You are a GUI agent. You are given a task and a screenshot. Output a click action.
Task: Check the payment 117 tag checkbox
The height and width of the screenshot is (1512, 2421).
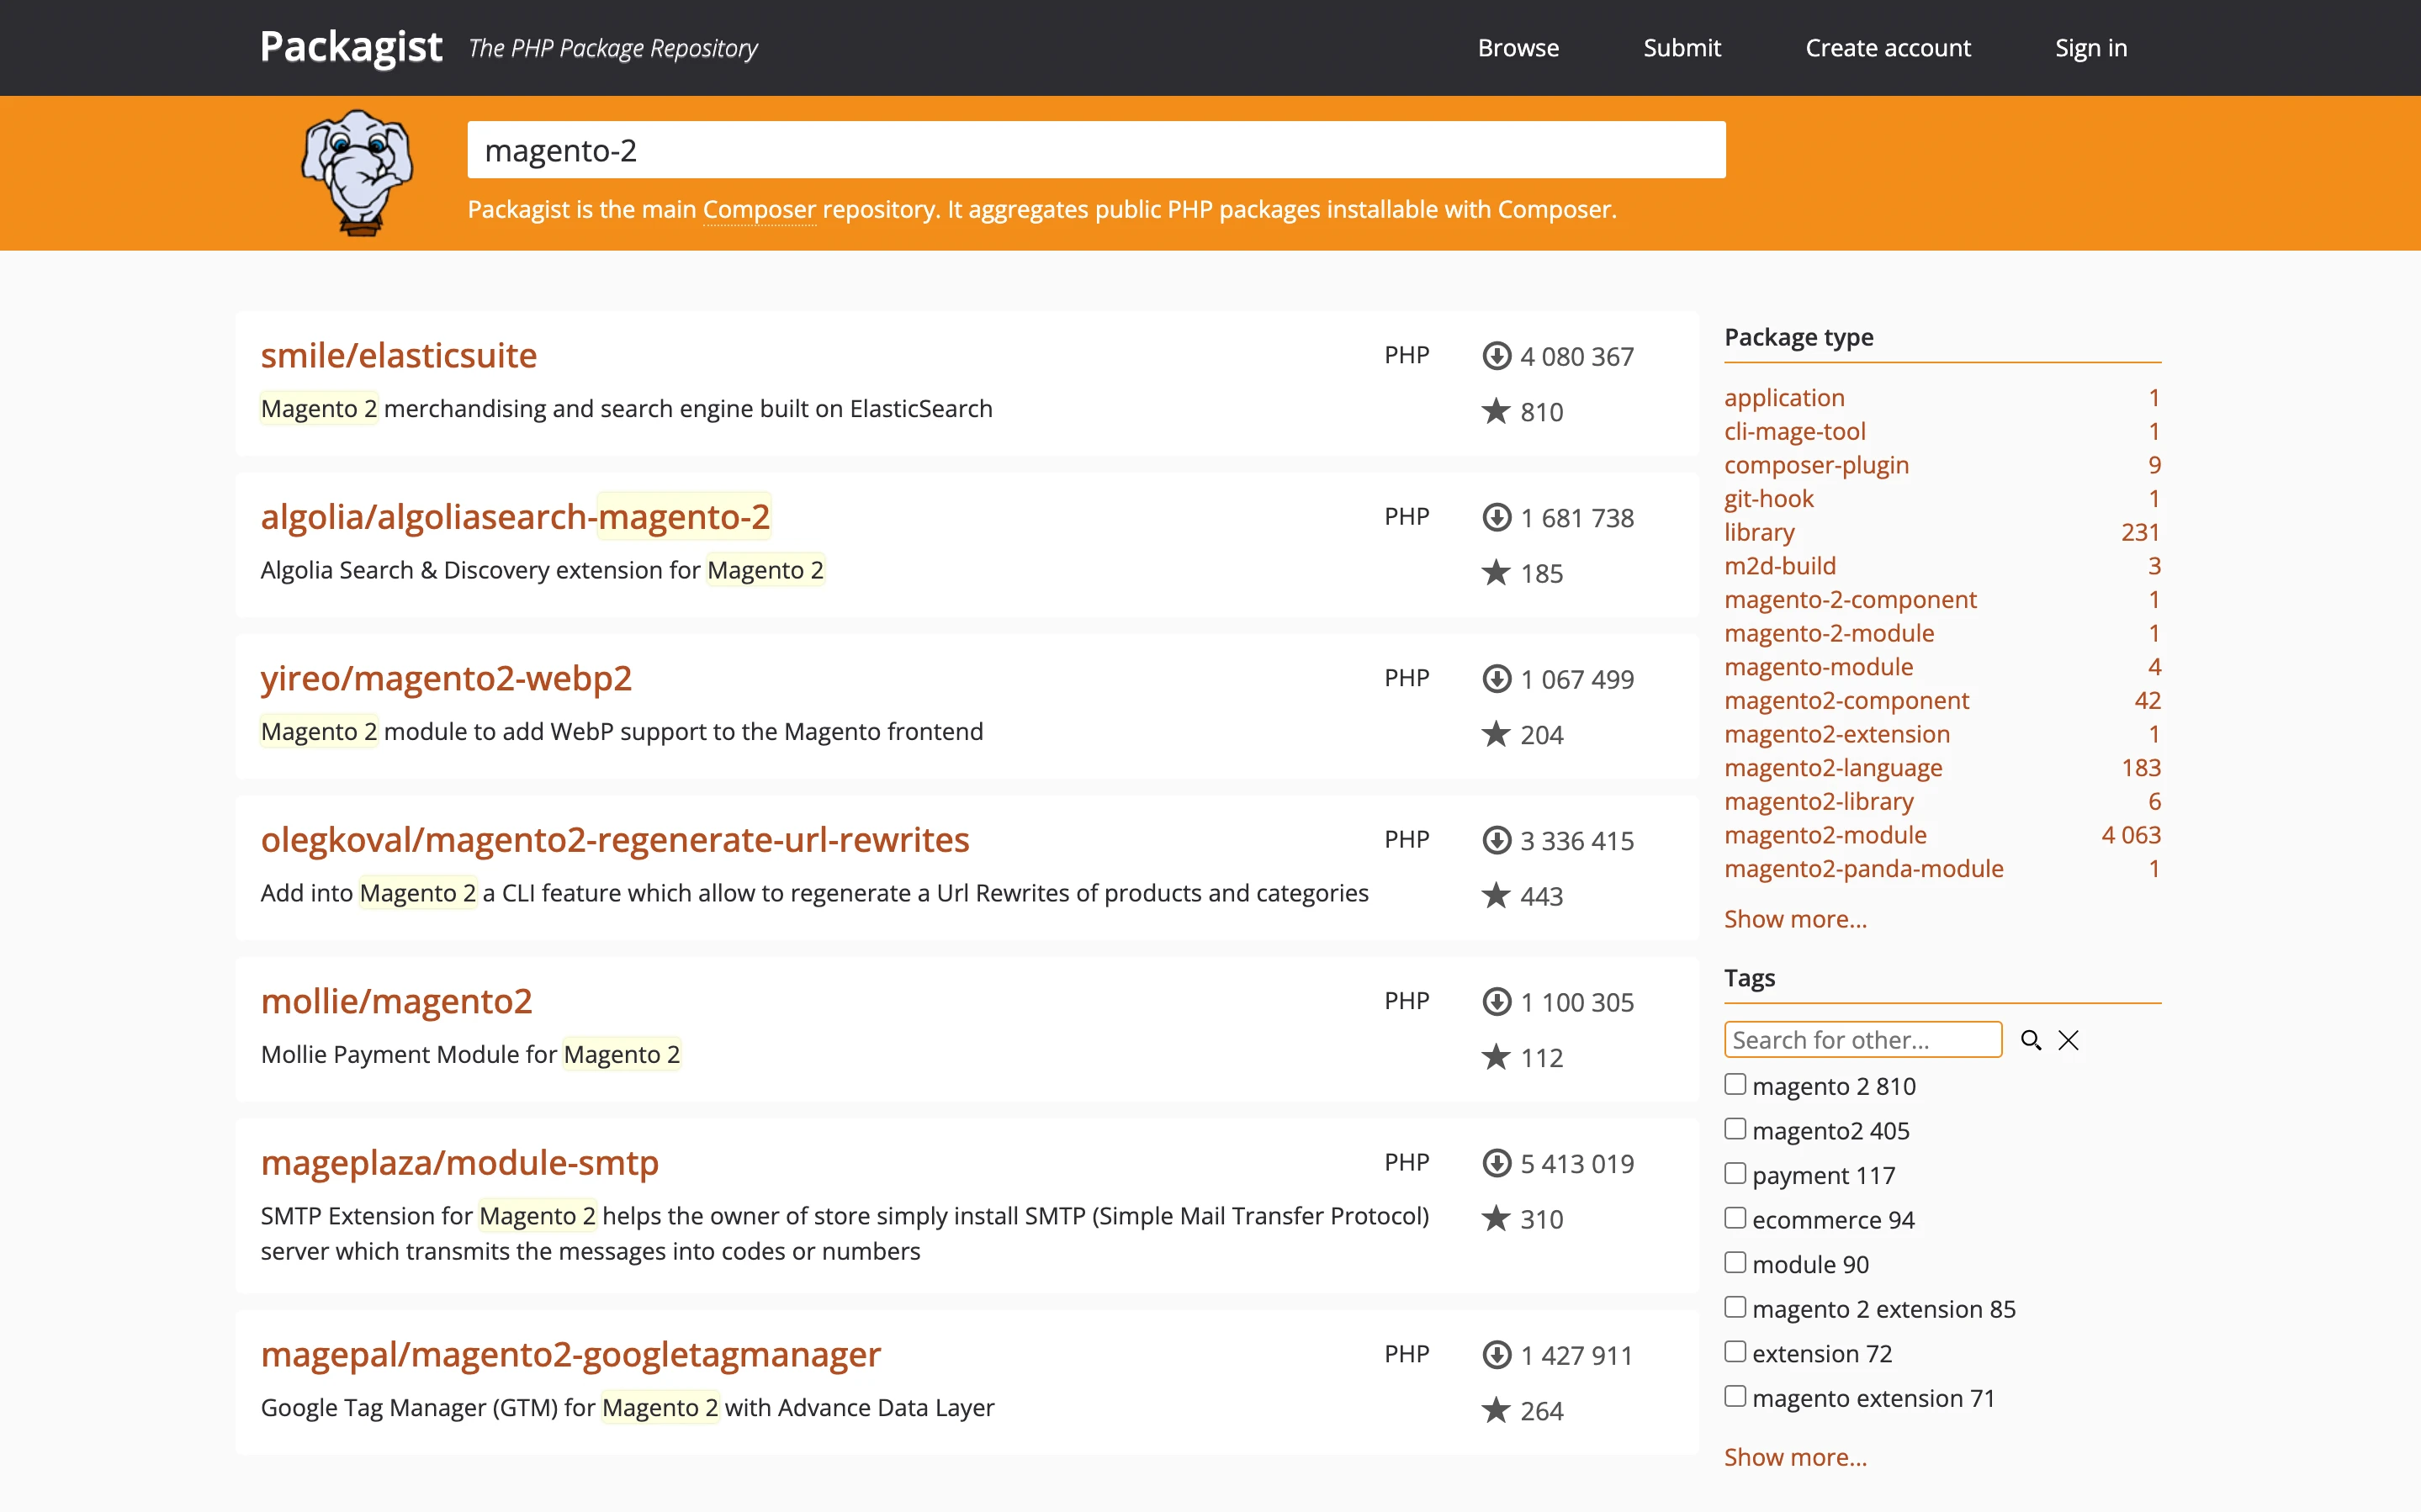pos(1735,1172)
